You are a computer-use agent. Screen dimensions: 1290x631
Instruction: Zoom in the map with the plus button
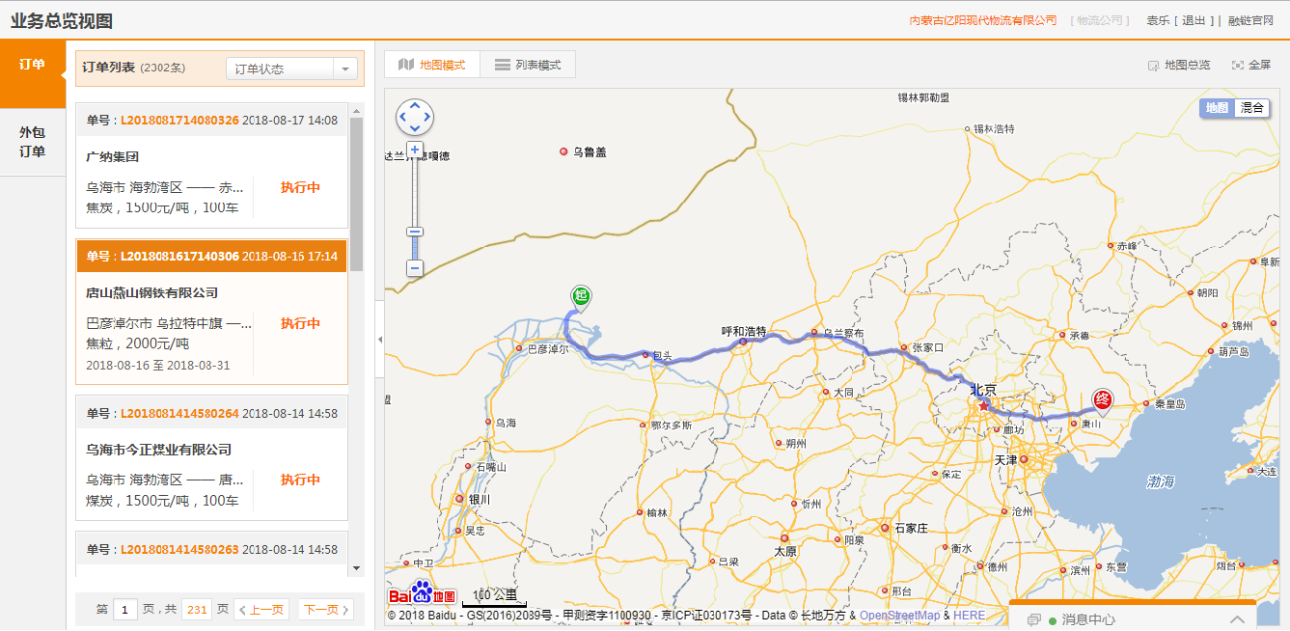click(415, 150)
